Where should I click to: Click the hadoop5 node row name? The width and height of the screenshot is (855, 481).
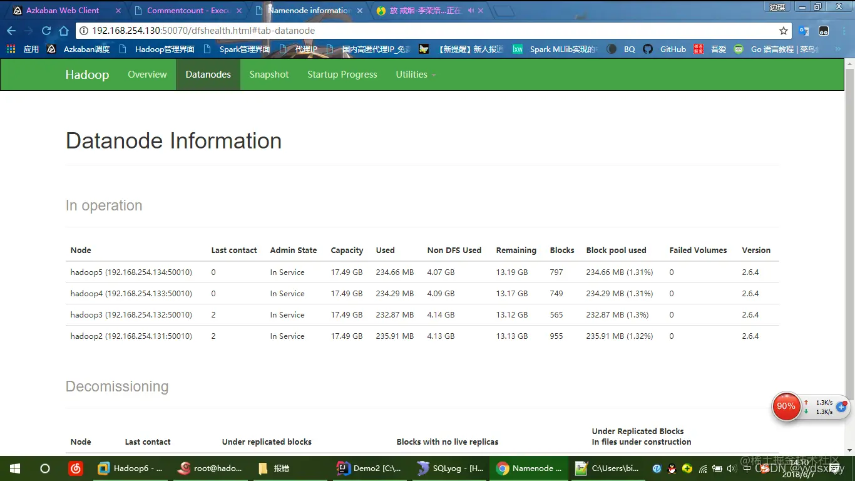click(x=131, y=272)
